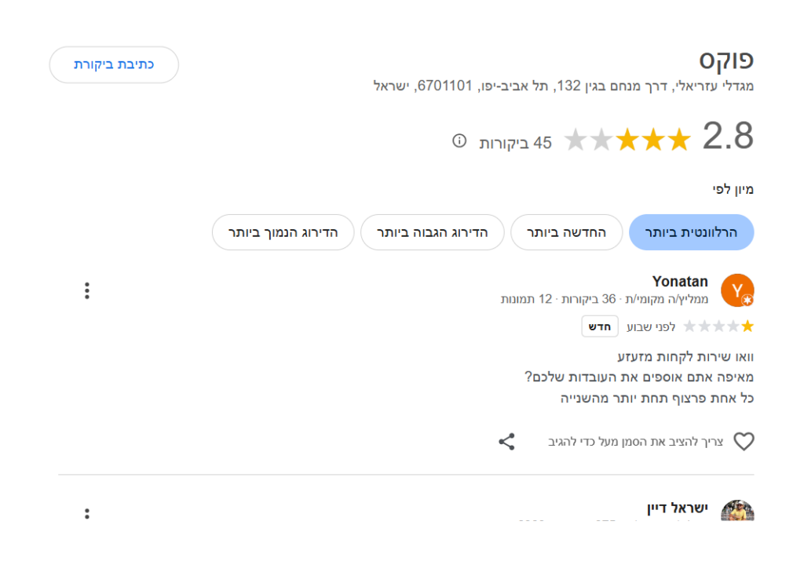
Task: Select the 'הדירוג הגבוה ביותר' sort chip
Action: click(433, 232)
